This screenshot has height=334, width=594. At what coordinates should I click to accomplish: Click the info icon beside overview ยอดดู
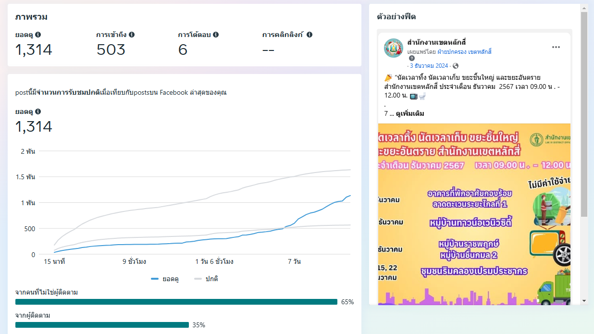pyautogui.click(x=38, y=35)
